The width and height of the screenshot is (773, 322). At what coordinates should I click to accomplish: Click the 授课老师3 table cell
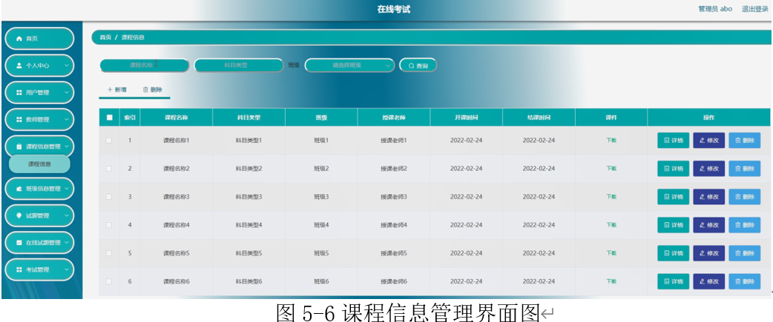click(393, 197)
